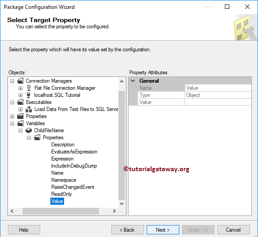The width and height of the screenshot is (258, 237).
Task: Expand the localhost.SQL Tutorial node
Action: 20,96
